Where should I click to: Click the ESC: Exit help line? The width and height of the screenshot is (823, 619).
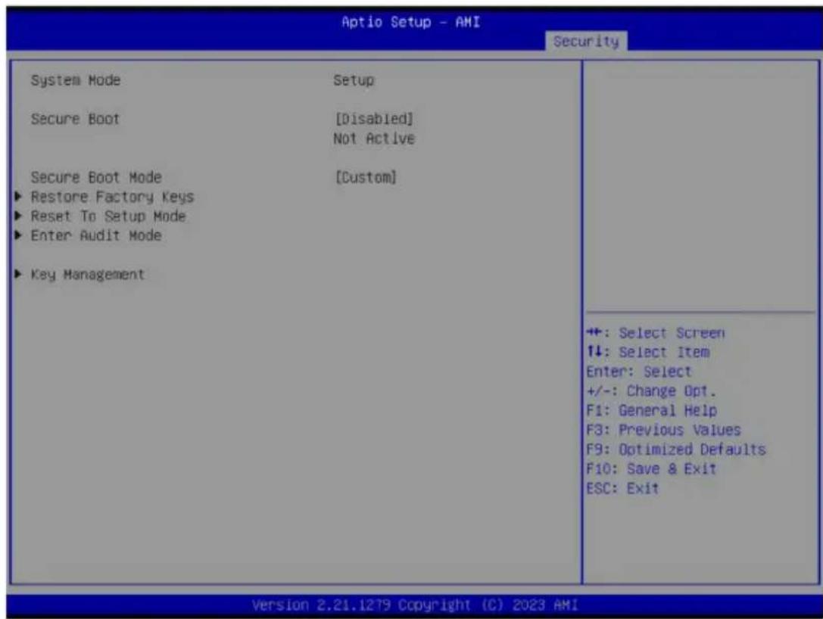click(x=622, y=488)
